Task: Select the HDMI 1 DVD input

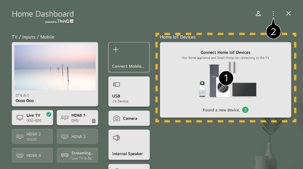Action: pyautogui.click(x=77, y=117)
